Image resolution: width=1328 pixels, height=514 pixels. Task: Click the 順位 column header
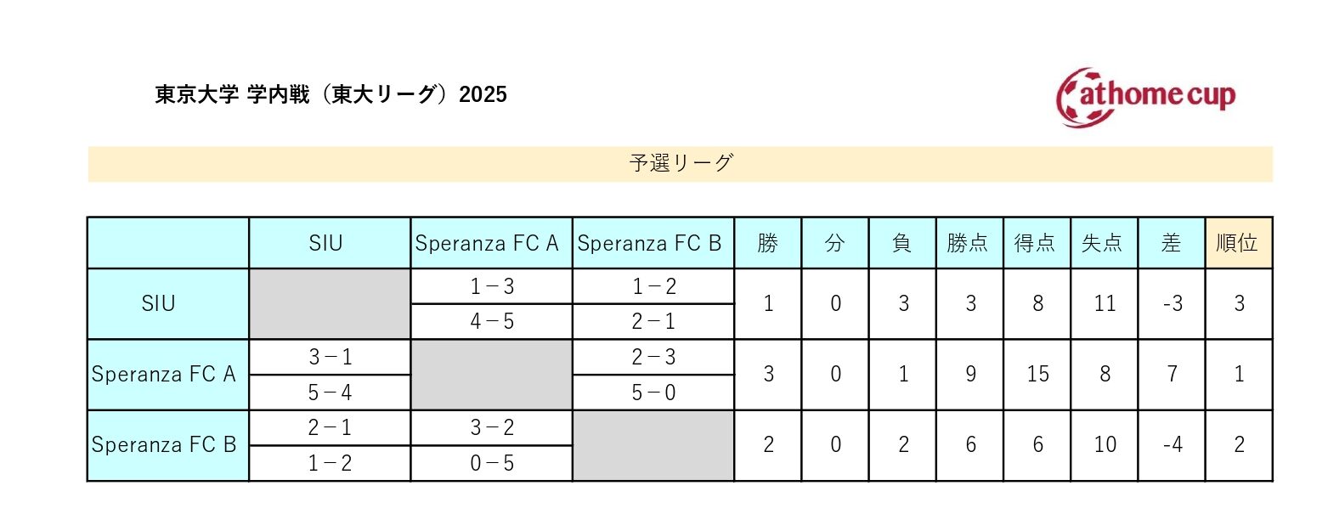point(1239,243)
